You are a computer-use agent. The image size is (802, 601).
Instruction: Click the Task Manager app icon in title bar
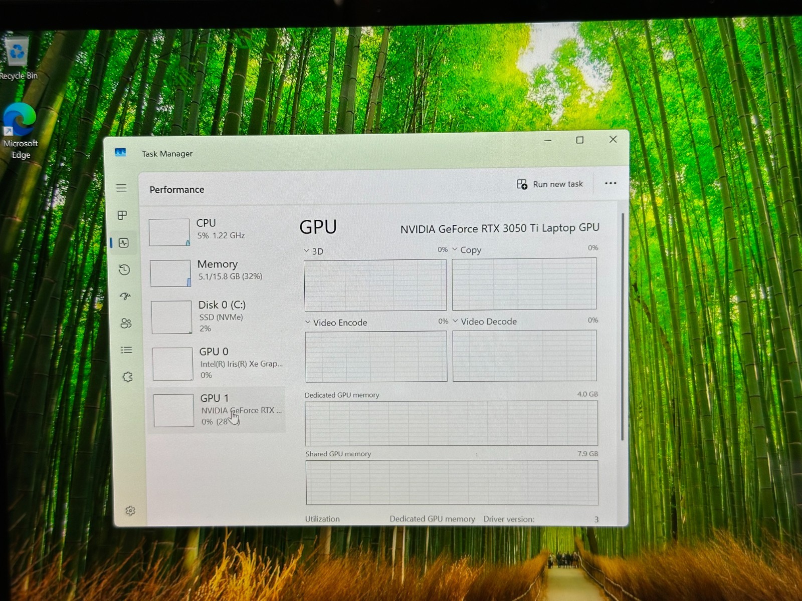120,153
